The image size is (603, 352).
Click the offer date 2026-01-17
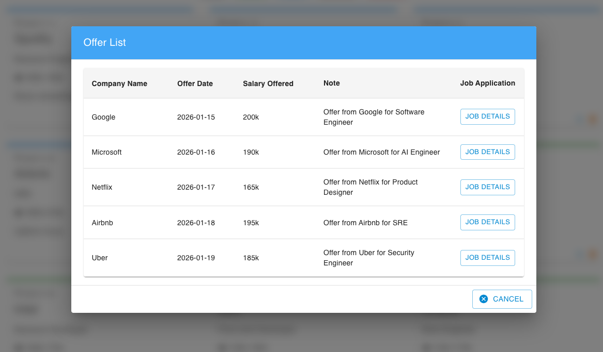(196, 187)
